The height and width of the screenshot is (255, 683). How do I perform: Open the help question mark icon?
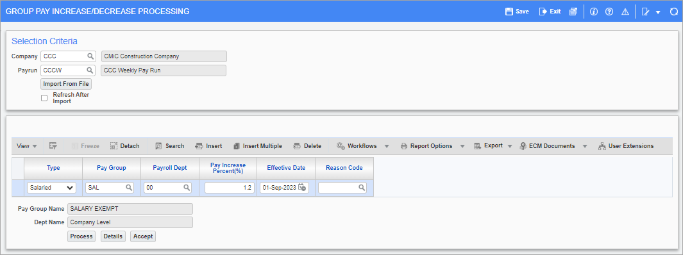pyautogui.click(x=609, y=12)
